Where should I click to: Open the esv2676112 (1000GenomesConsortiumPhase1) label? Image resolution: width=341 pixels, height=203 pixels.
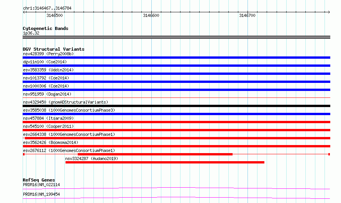point(69,150)
